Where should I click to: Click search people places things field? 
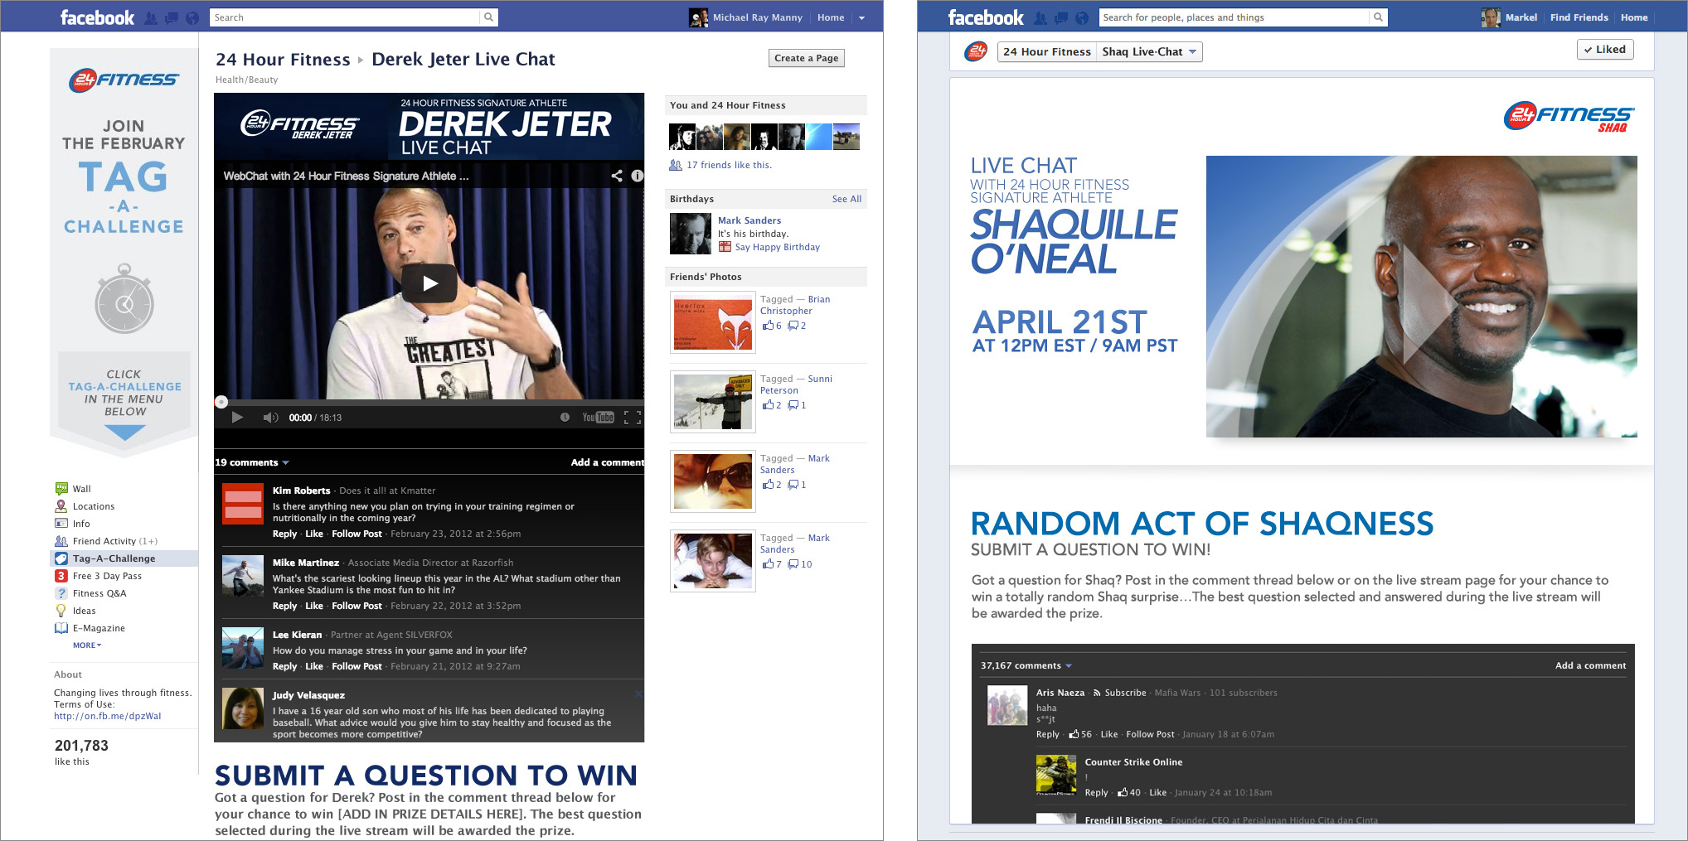(x=1234, y=17)
